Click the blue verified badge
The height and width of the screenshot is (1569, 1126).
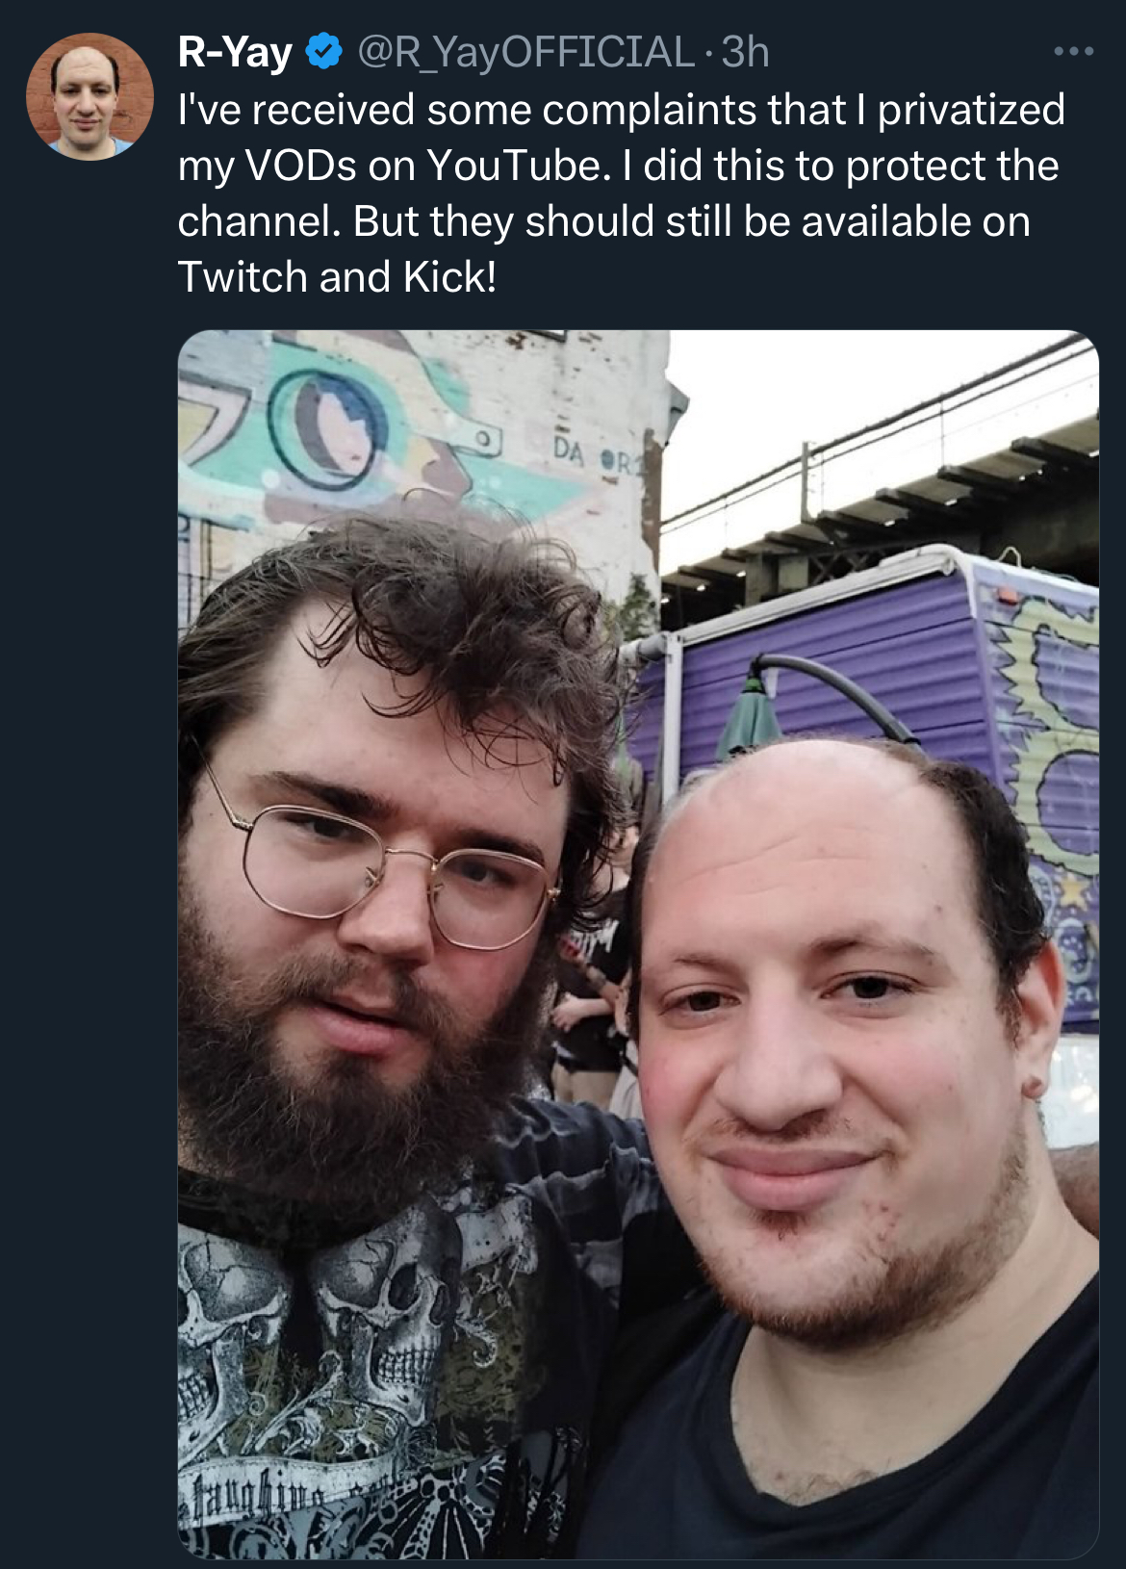coord(324,52)
